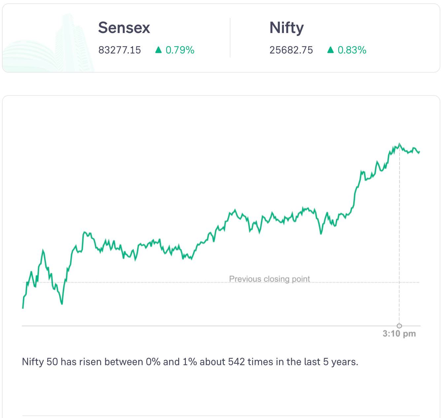Viewport: 443px width, 418px height.
Task: Click the chart line's highest peak
Action: coord(399,144)
